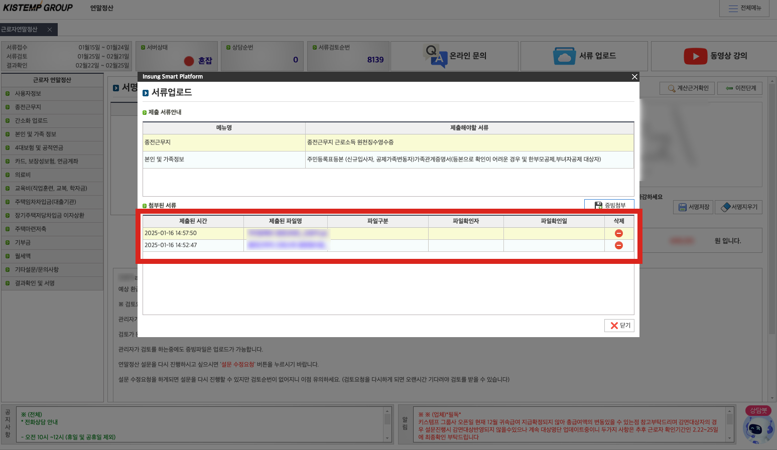Click the 연말정산 header title
Image resolution: width=777 pixels, height=450 pixels.
click(102, 8)
